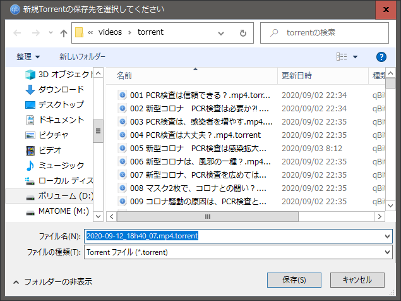The image size is (401, 301).
Task: Expand the ファイルの種類 dropdown
Action: click(x=387, y=252)
